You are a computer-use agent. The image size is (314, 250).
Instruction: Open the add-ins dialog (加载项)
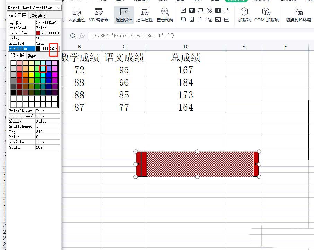coord(244,15)
